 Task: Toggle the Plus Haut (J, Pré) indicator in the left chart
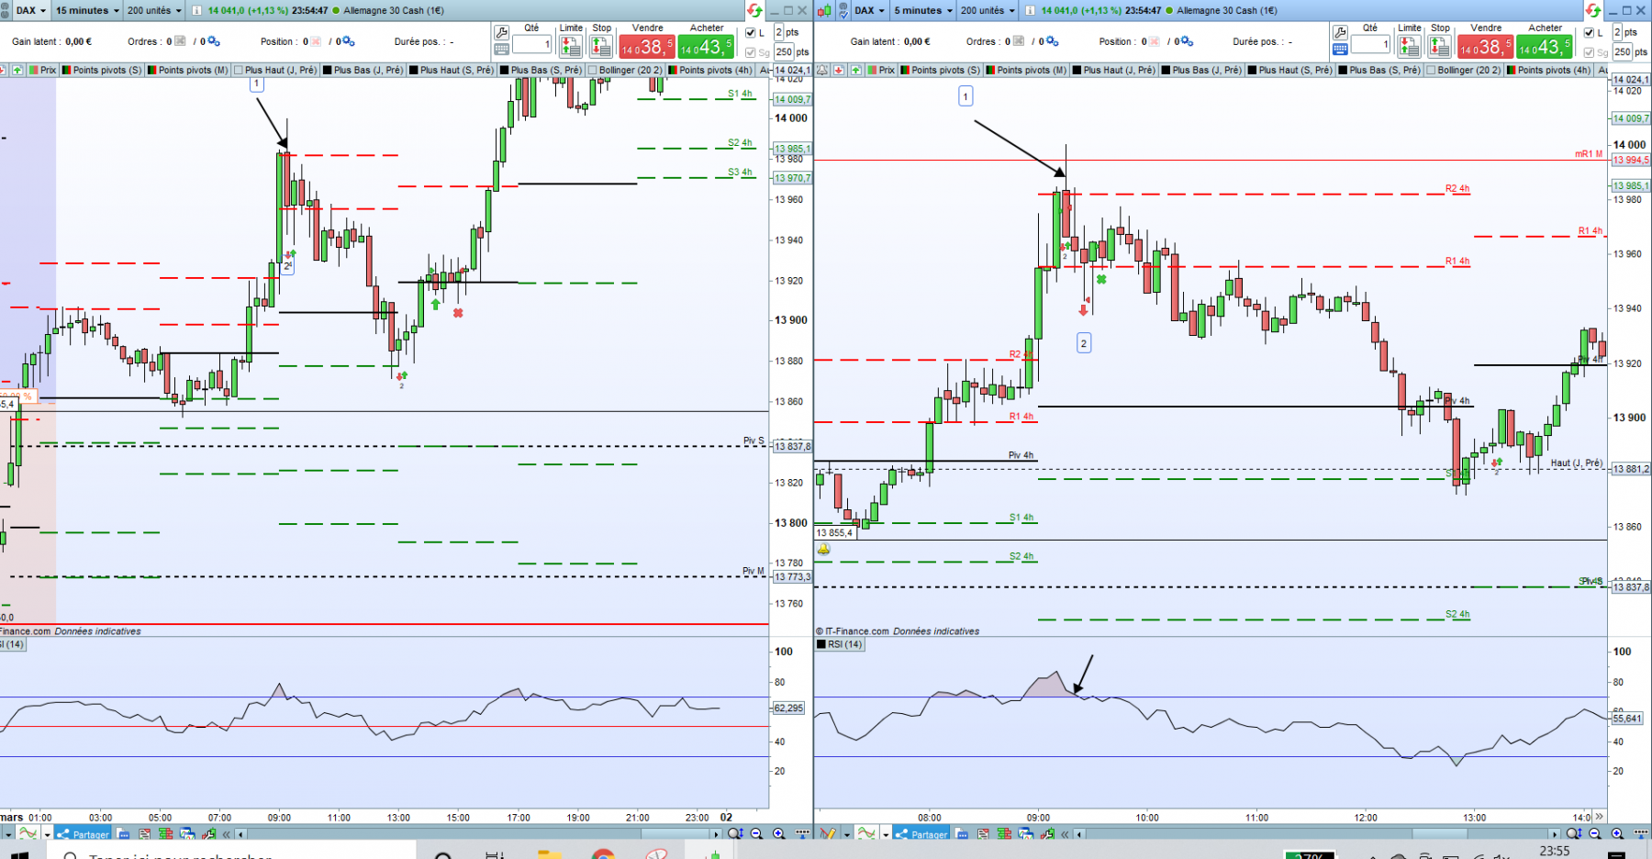tap(275, 70)
